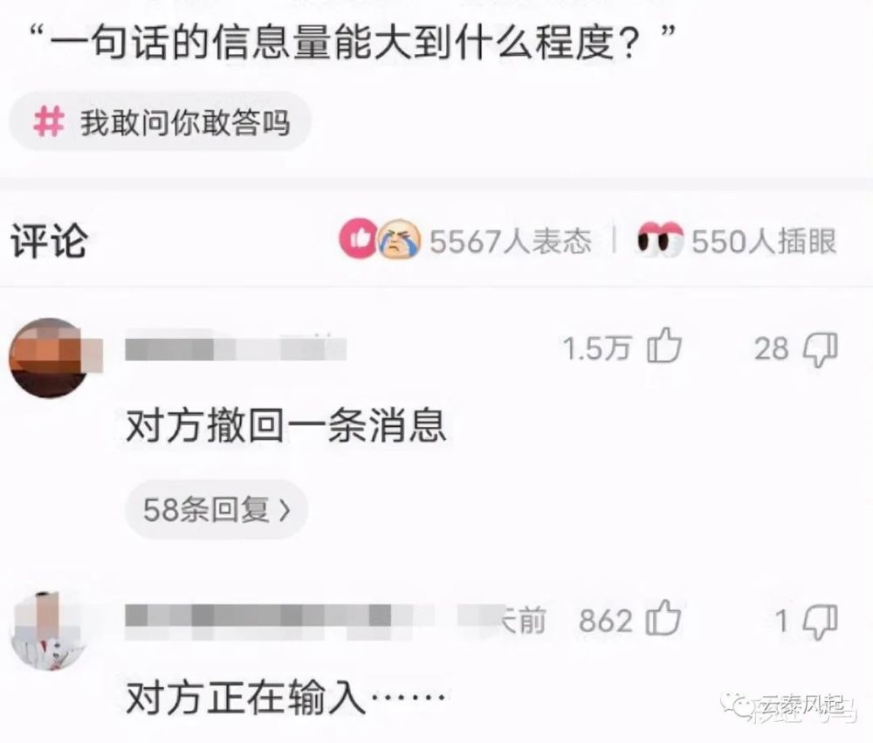Open the first commenter's blurred username
Image resolution: width=873 pixels, height=743 pixels.
click(236, 348)
